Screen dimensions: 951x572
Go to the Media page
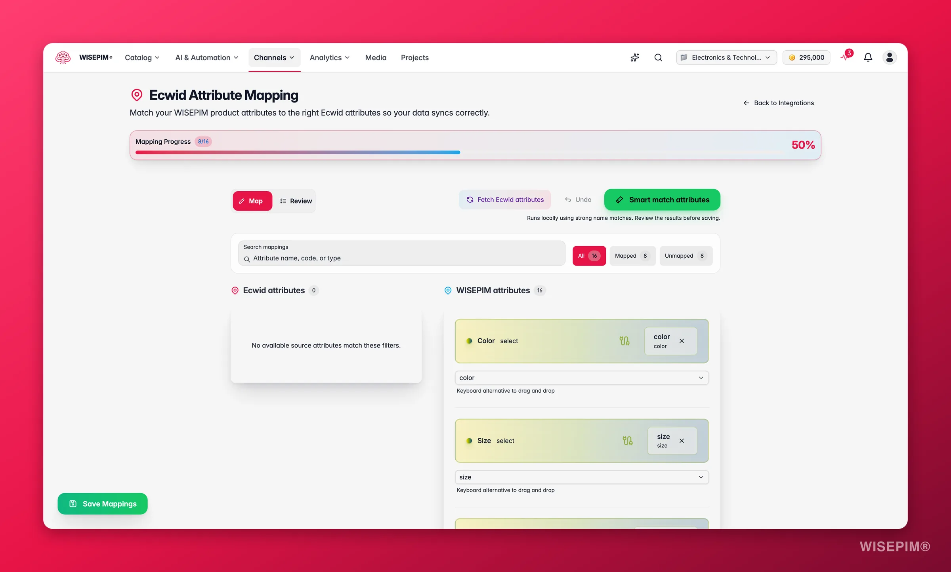(x=376, y=57)
